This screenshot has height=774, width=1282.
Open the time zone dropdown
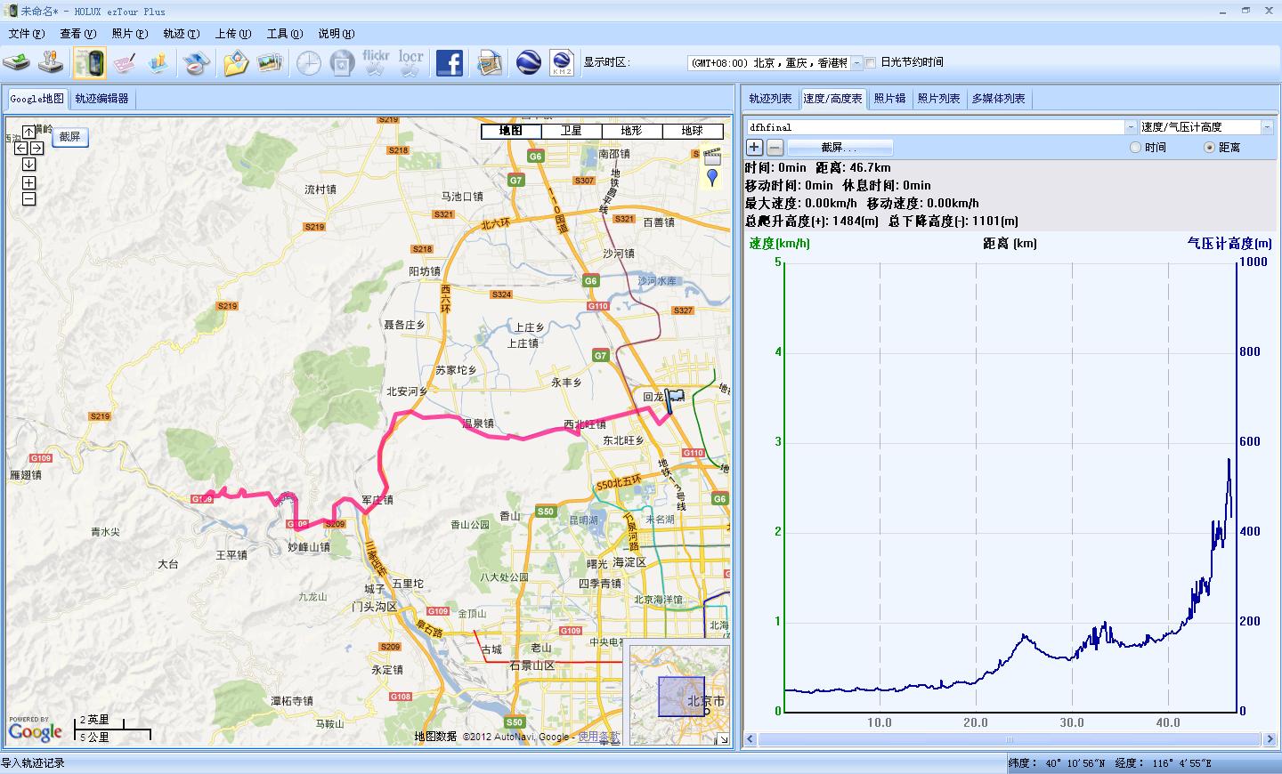click(x=857, y=63)
